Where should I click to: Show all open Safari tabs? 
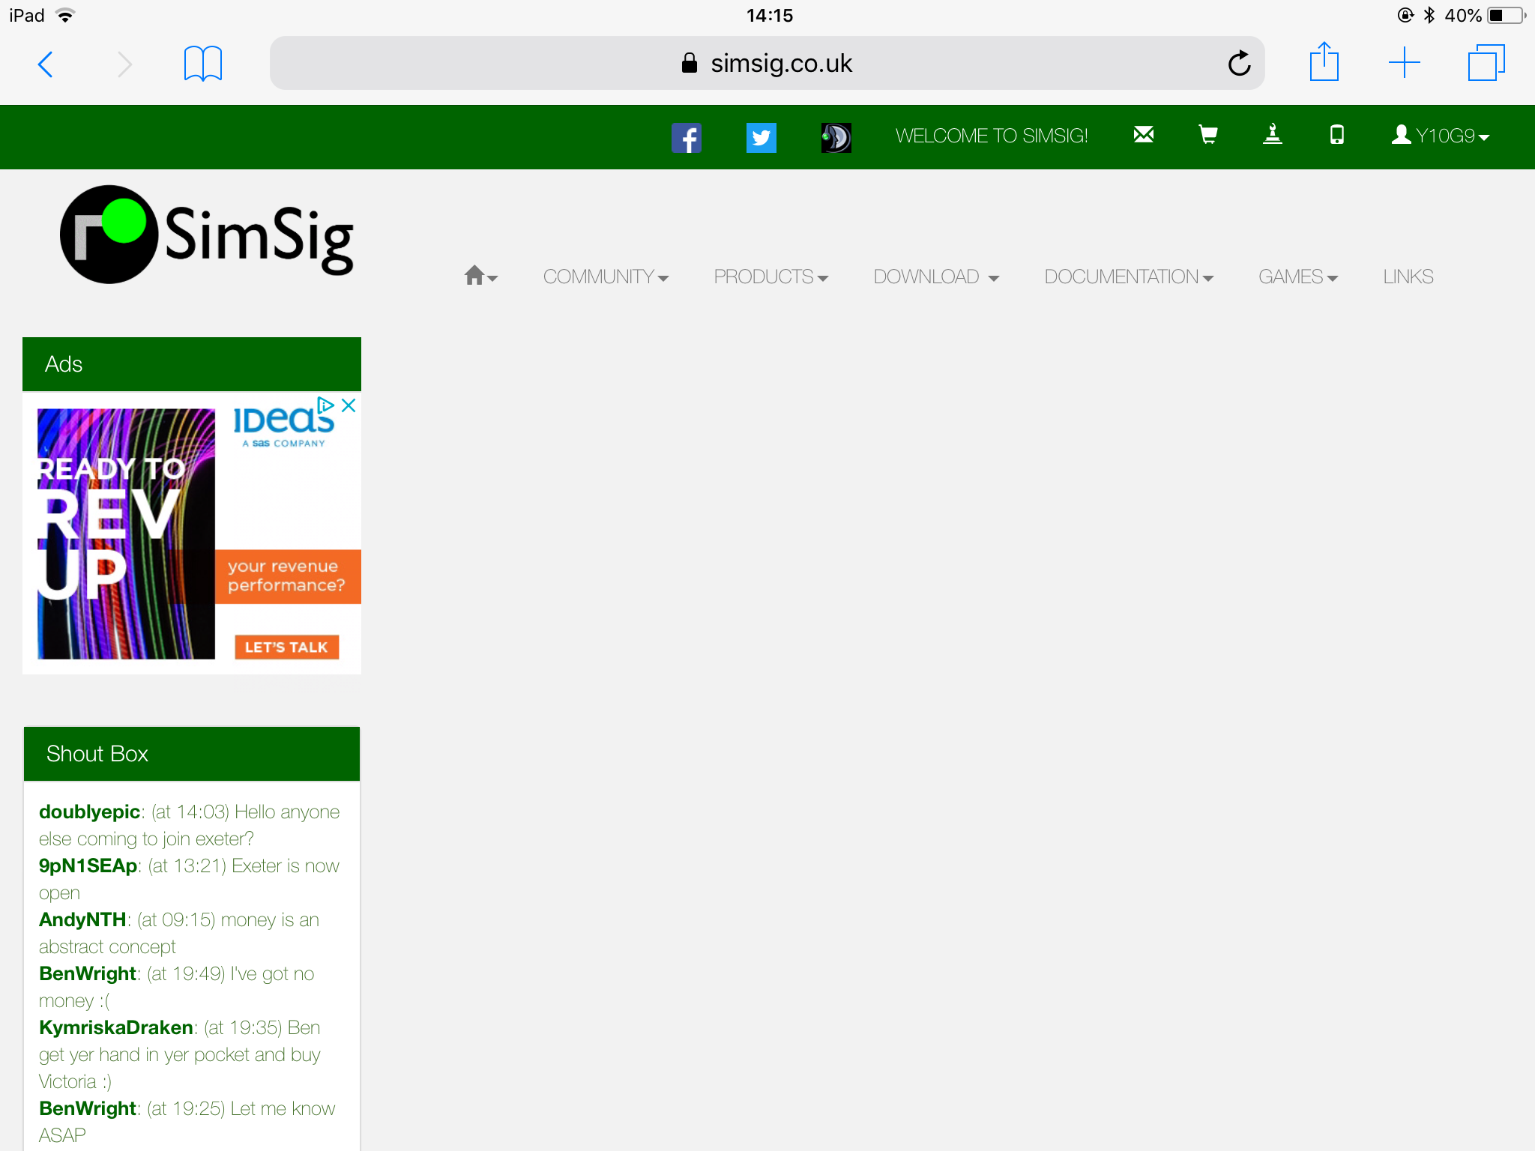(1486, 62)
